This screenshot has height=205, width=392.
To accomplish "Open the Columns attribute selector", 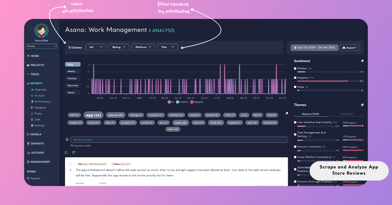I will click(75, 47).
